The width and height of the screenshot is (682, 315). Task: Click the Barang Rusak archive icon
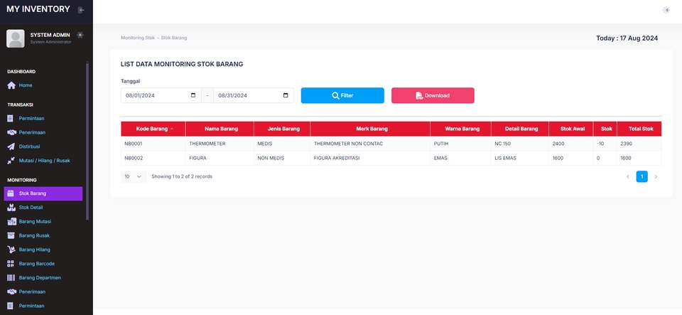pos(11,235)
